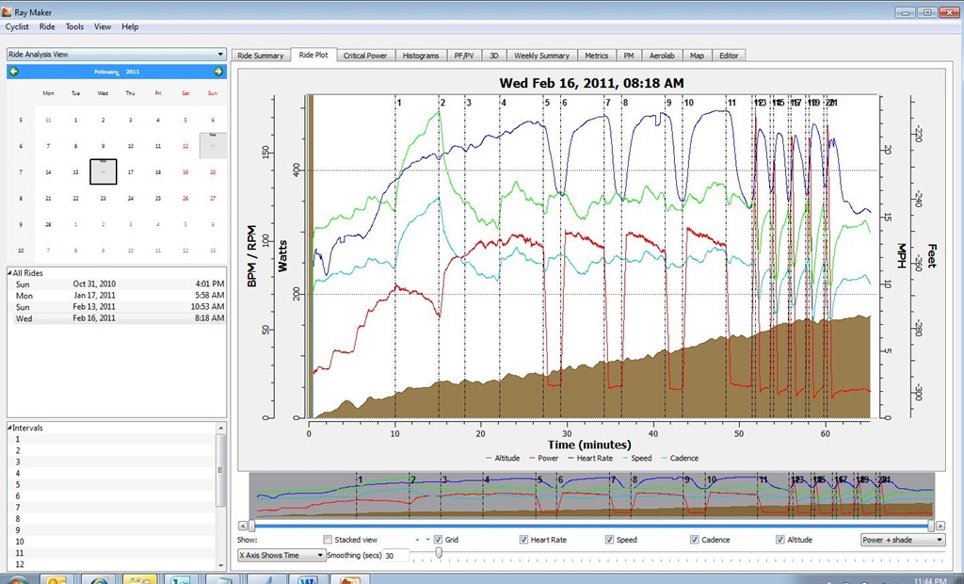The width and height of the screenshot is (964, 584).
Task: Click the smoothing slider handle
Action: coord(439,553)
